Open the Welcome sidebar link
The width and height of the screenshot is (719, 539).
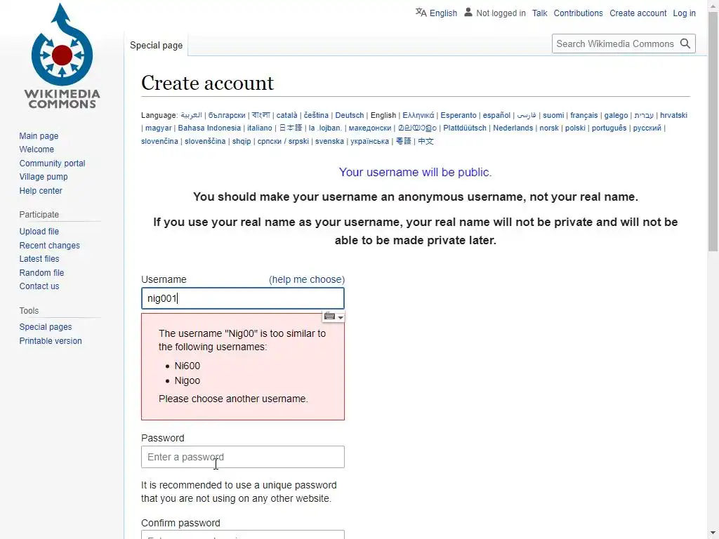point(37,149)
